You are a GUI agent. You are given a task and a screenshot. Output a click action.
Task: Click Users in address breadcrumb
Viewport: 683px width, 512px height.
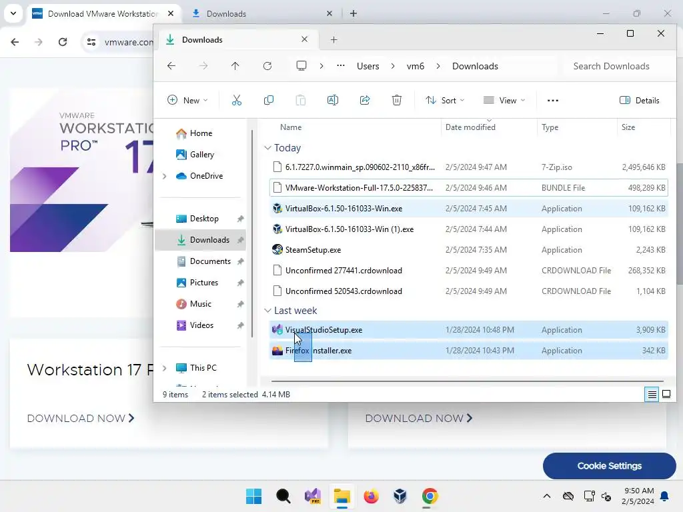pos(368,66)
